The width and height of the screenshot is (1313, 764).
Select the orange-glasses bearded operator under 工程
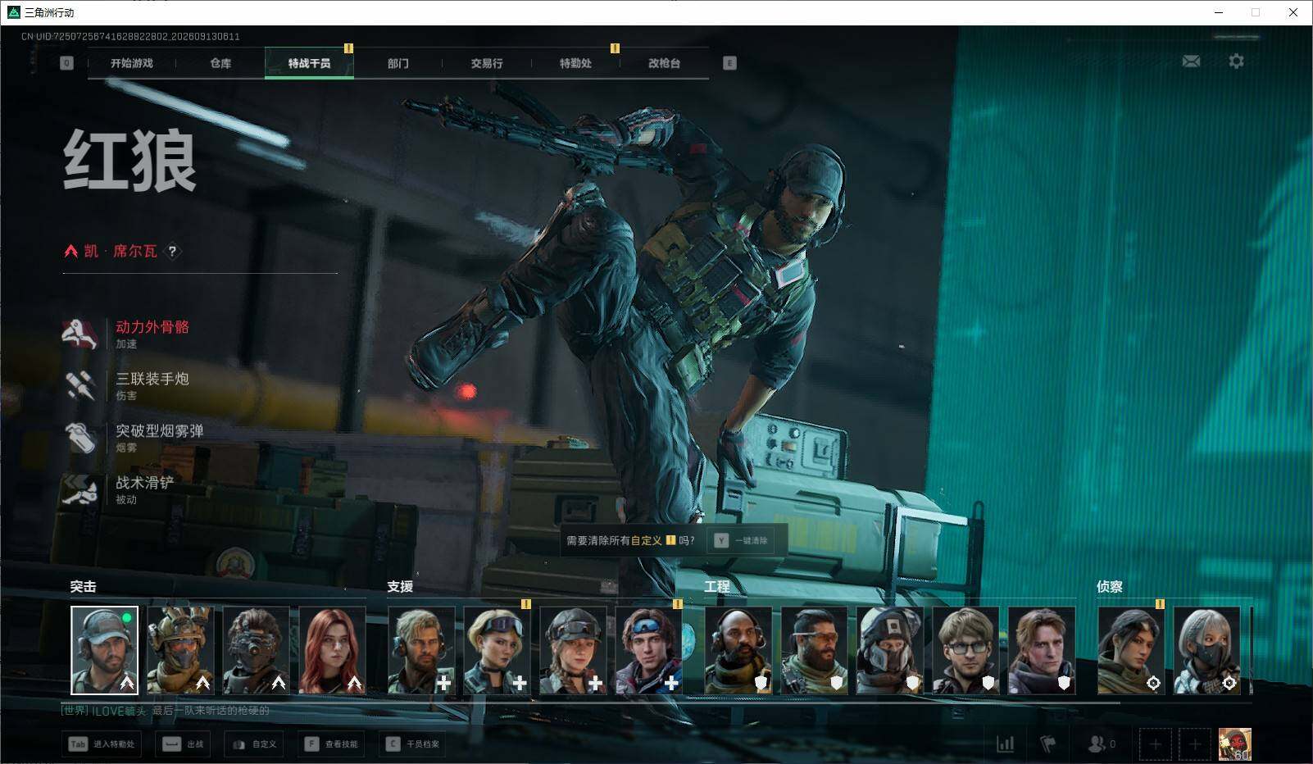tap(815, 650)
